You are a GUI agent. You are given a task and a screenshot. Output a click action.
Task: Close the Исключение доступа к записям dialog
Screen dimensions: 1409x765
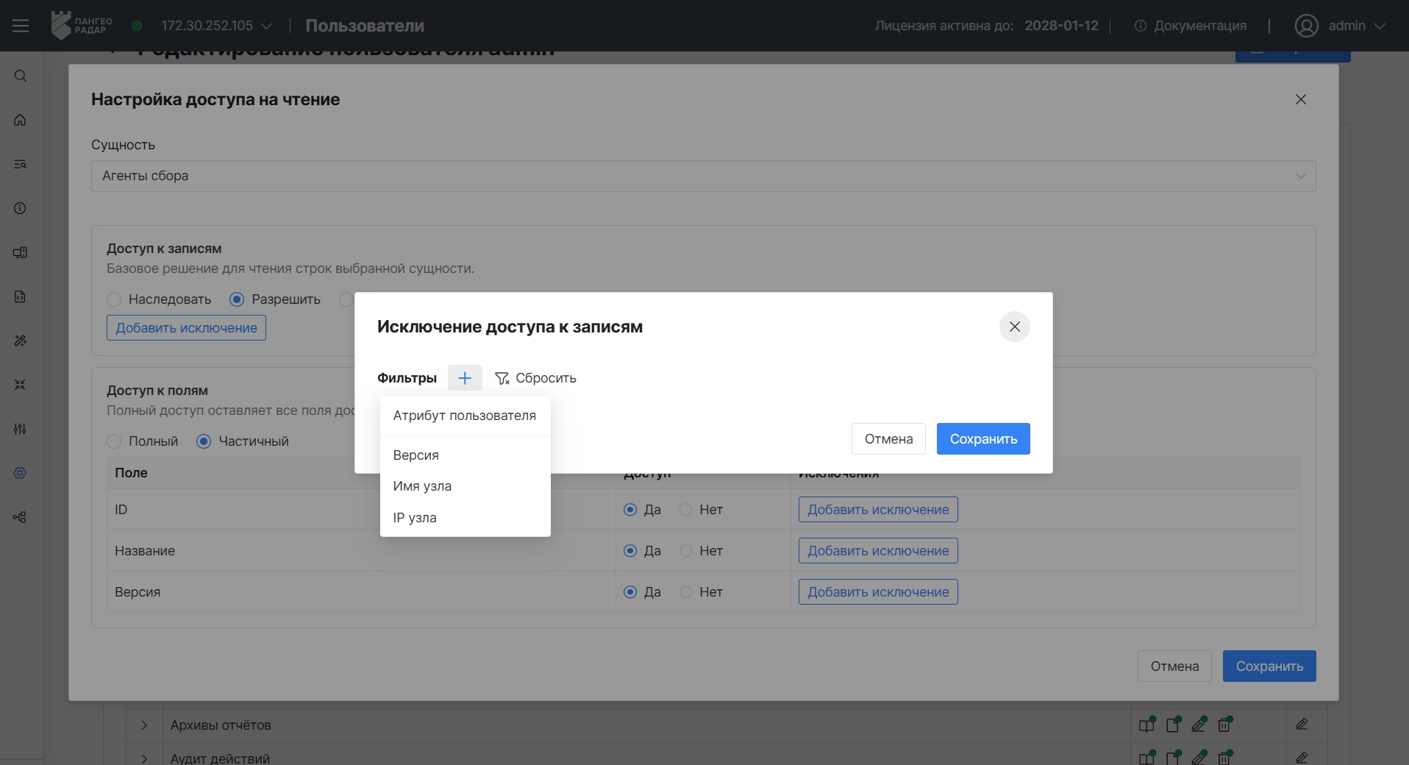pos(1014,327)
